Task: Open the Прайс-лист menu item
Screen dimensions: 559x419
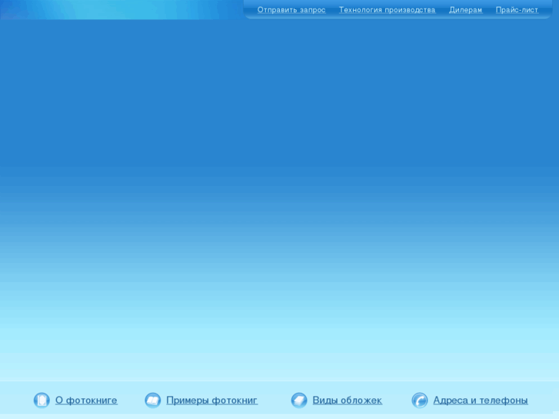Action: [517, 10]
